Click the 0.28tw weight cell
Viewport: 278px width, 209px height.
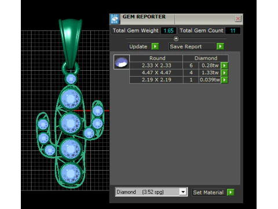(210, 66)
